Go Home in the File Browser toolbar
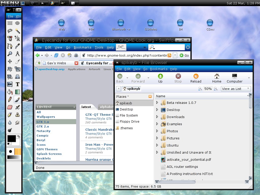 pos(217,78)
